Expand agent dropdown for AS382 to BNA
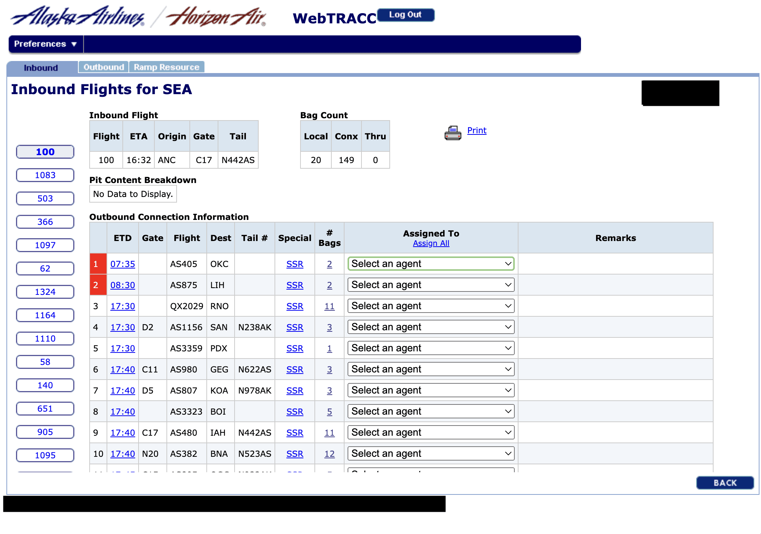The height and width of the screenshot is (534, 761). 430,454
